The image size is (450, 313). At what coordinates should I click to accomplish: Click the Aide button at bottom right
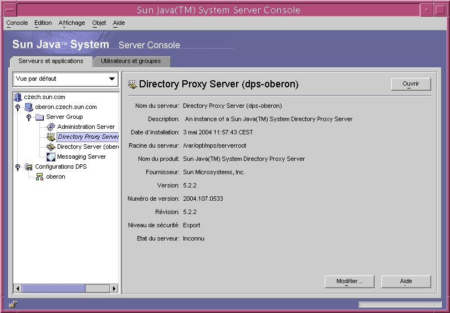[x=406, y=281]
